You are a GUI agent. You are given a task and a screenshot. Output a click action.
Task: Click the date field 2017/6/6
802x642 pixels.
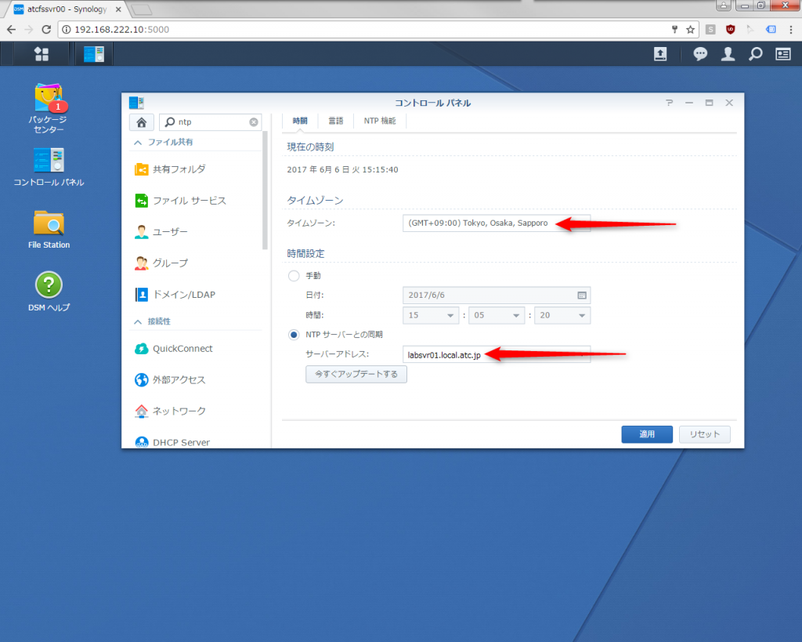[496, 296]
